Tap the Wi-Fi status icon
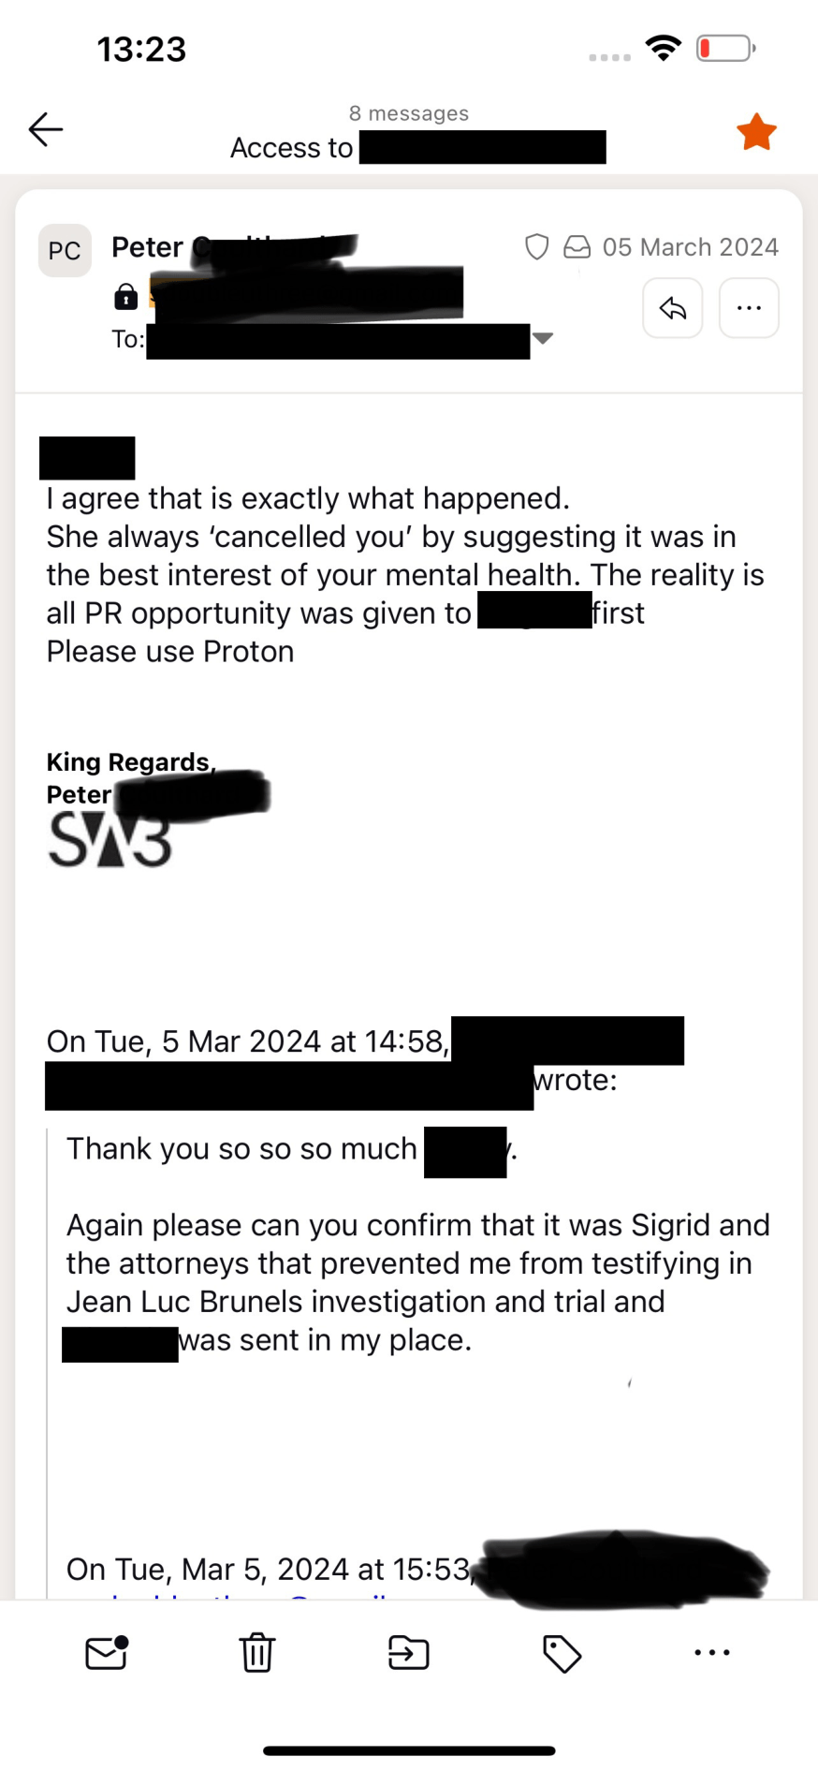Viewport: 818px width, 1771px height. [664, 48]
